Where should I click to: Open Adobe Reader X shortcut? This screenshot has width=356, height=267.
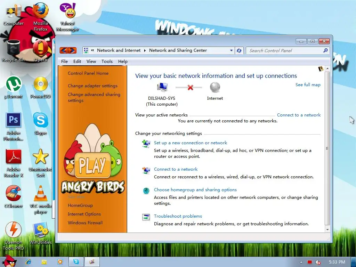pyautogui.click(x=14, y=163)
